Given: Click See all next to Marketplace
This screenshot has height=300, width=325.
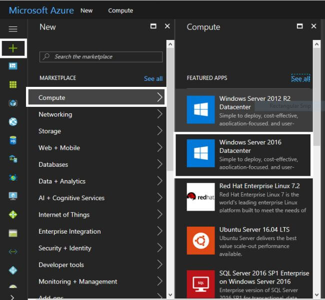Looking at the screenshot, I should 153,78.
